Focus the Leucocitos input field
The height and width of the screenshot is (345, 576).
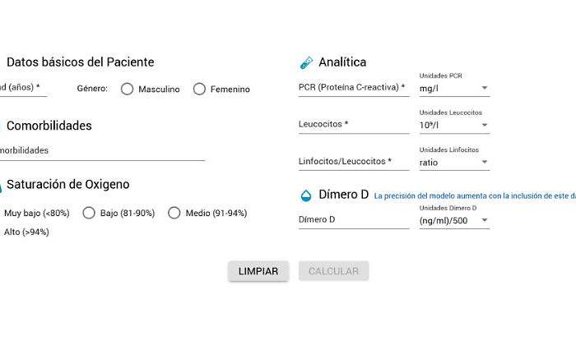click(x=354, y=125)
